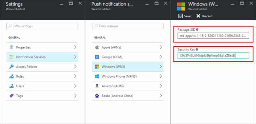Close the Push notification blade

(x=166, y=3)
